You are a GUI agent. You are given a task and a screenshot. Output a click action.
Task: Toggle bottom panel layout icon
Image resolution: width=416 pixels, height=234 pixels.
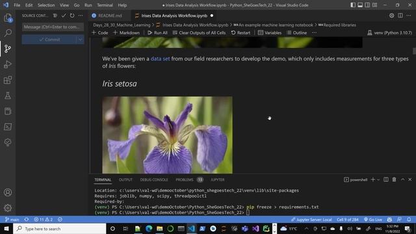360,5
